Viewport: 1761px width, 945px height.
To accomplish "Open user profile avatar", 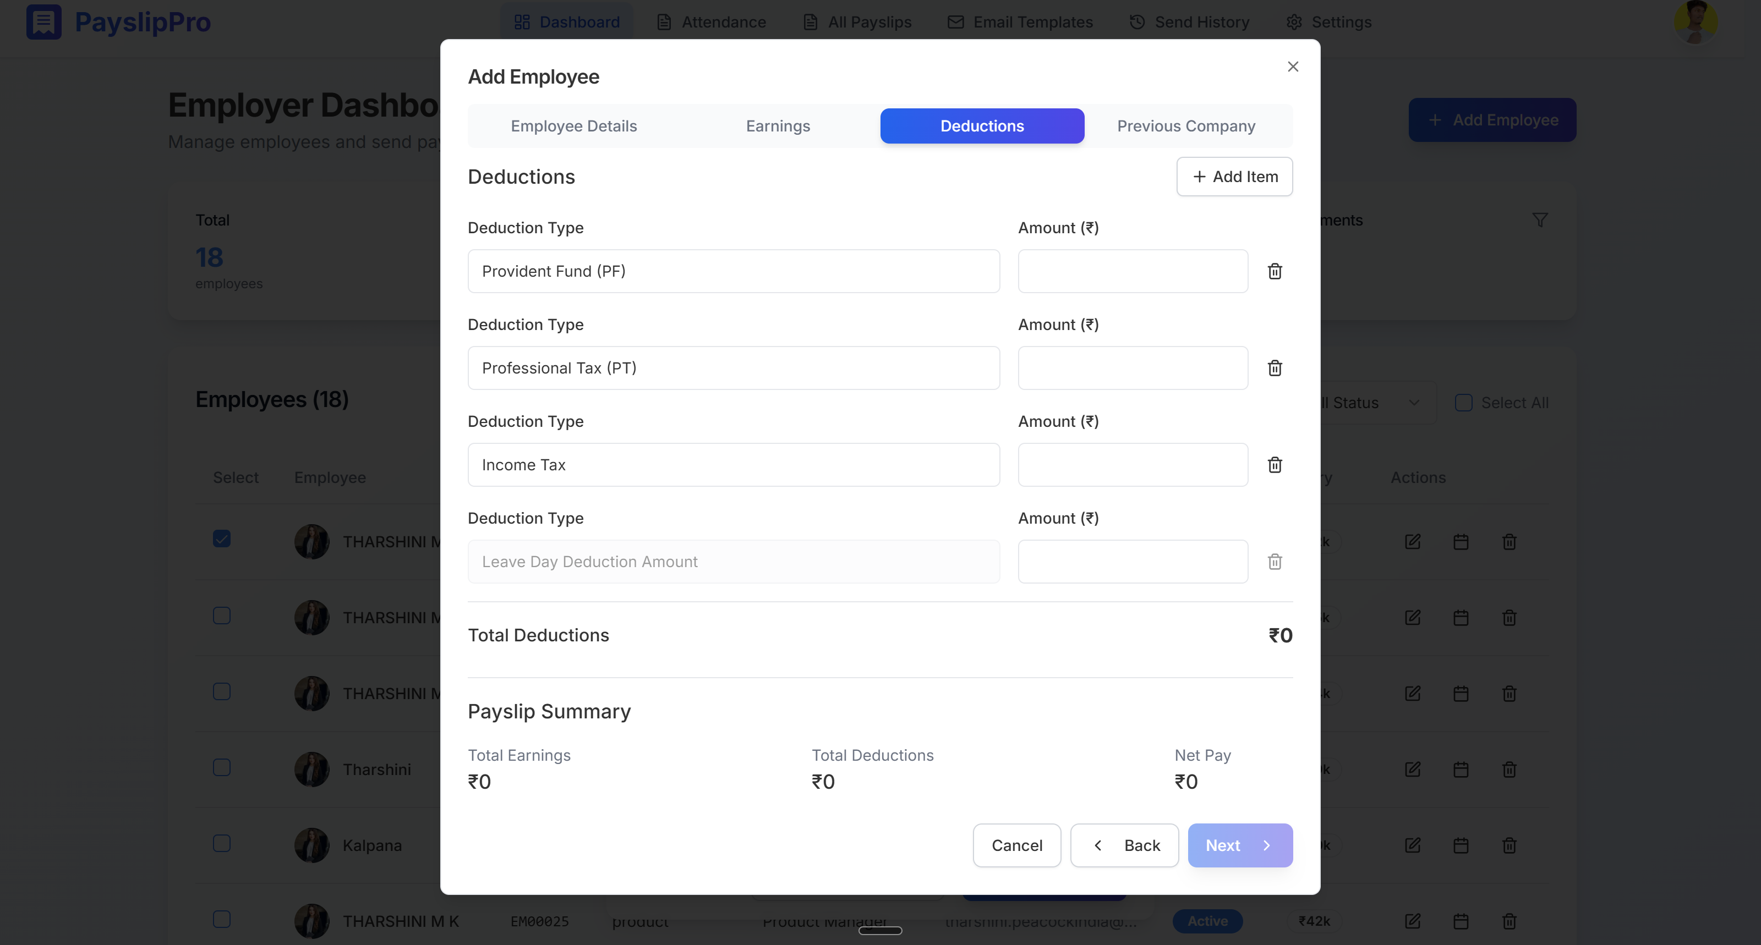I will point(1696,22).
